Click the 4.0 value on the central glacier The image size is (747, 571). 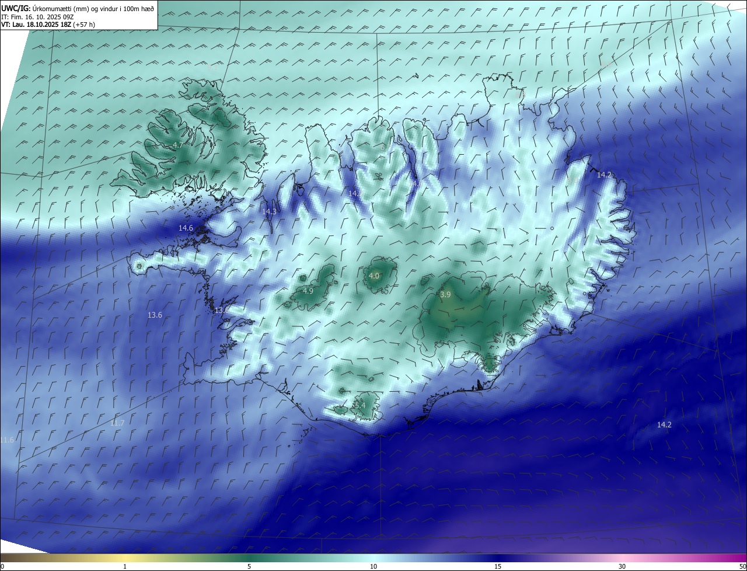374,276
